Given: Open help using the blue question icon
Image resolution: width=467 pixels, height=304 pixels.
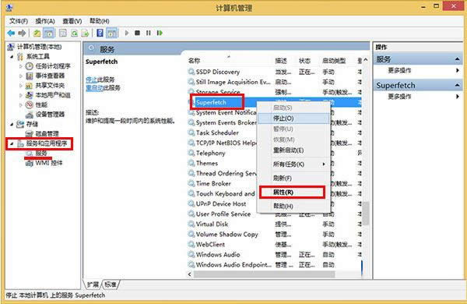Looking at the screenshot, I should [100, 33].
